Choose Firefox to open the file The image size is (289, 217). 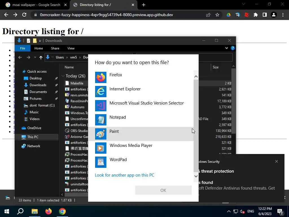141,77
